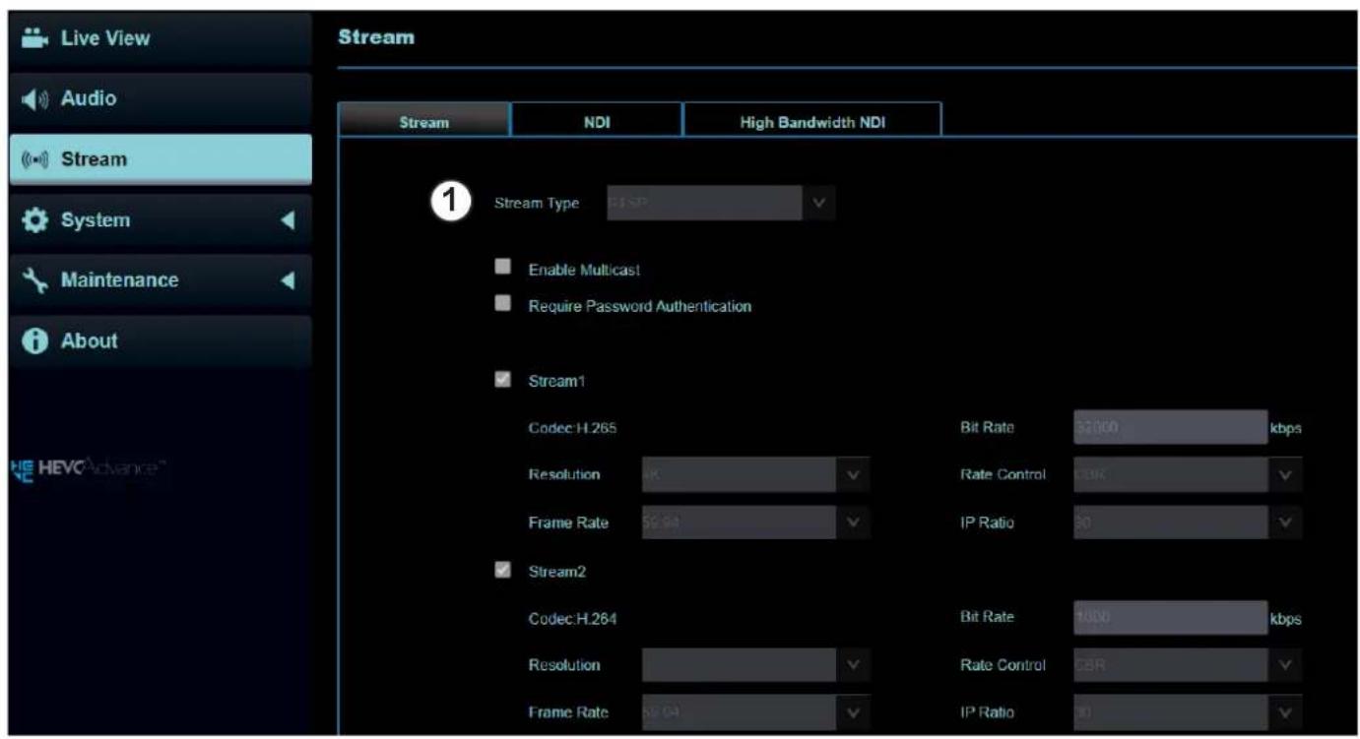
Task: Open Stream1 Rate Control dropdown
Action: [1188, 474]
